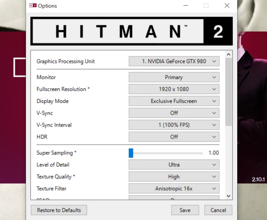Close the Options window
This screenshot has width=267, height=220.
coord(227,5)
